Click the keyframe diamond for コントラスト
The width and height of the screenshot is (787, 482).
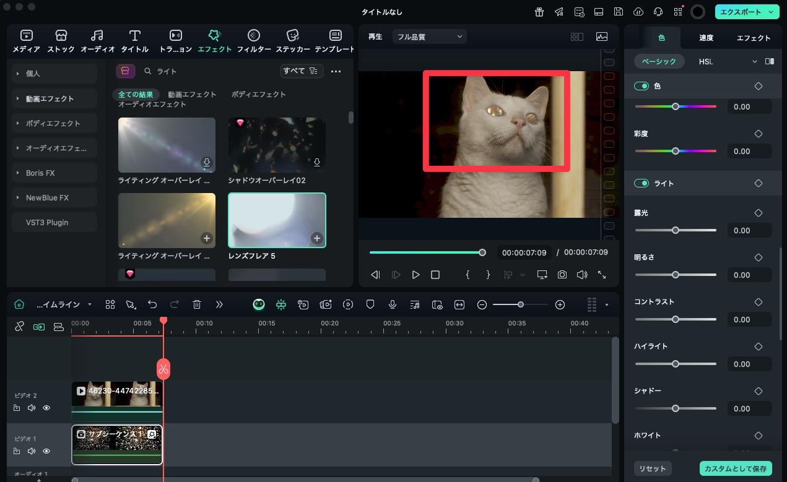[x=759, y=302]
